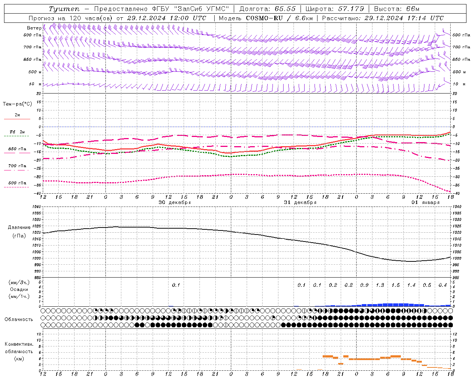The image size is (472, 377).
Task: Click the '31 декабря' date label
Action: click(x=300, y=202)
